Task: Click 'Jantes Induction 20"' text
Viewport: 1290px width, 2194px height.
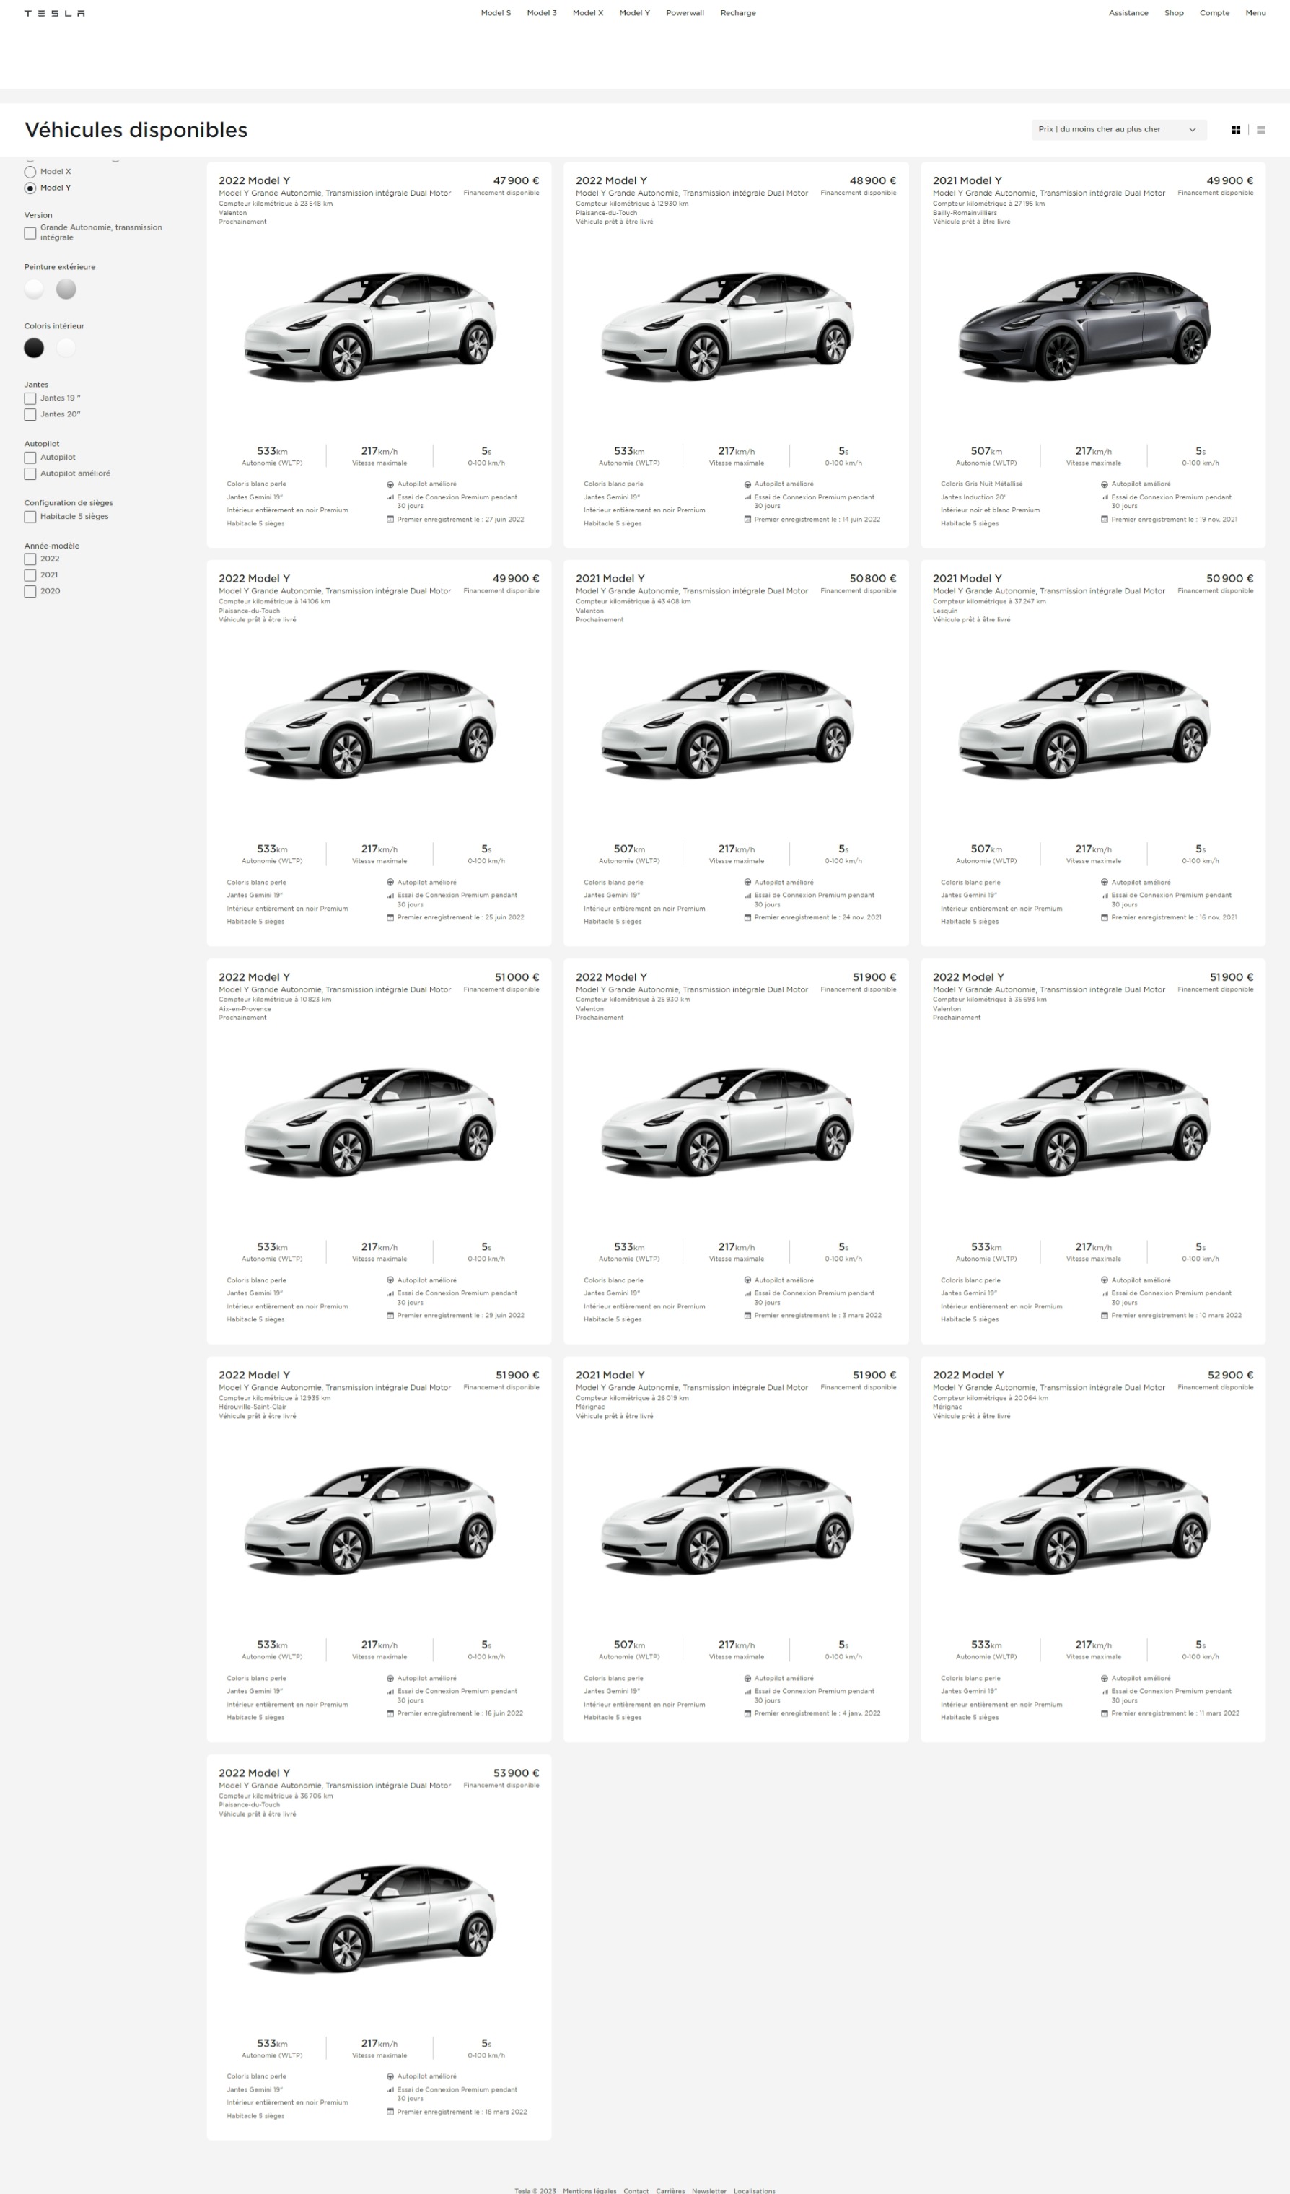Action: coord(974,497)
